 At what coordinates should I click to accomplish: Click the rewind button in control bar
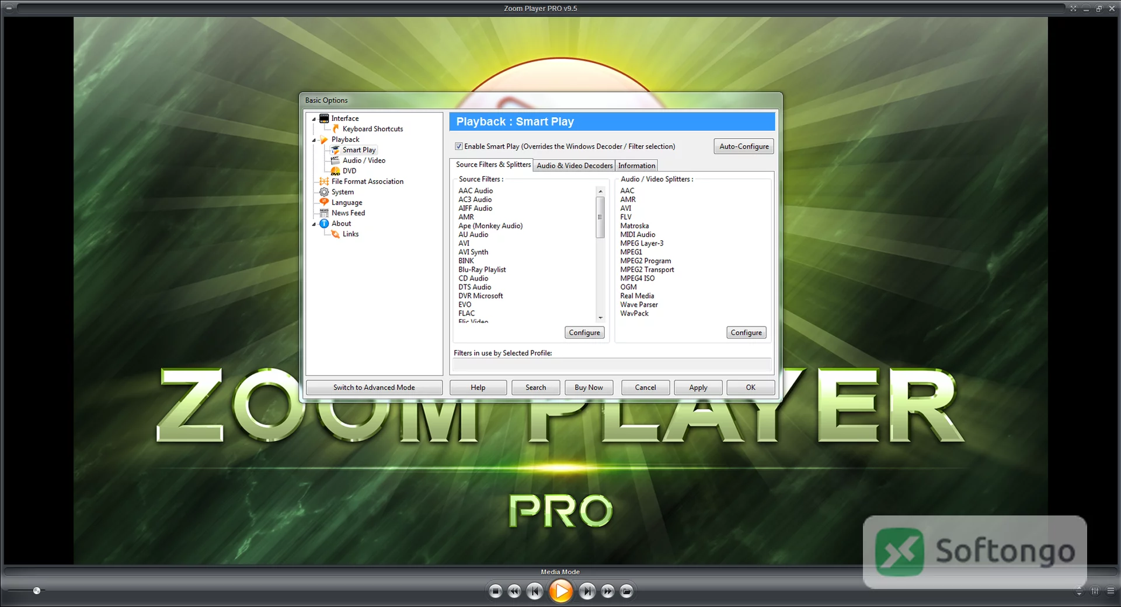tap(514, 591)
